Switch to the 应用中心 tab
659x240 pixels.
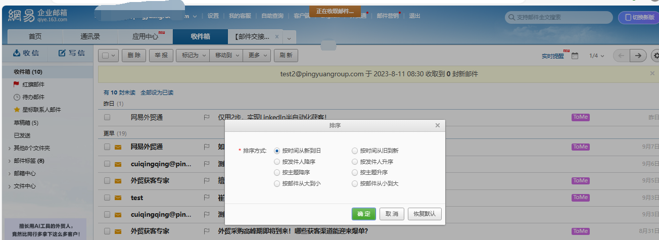pos(145,37)
